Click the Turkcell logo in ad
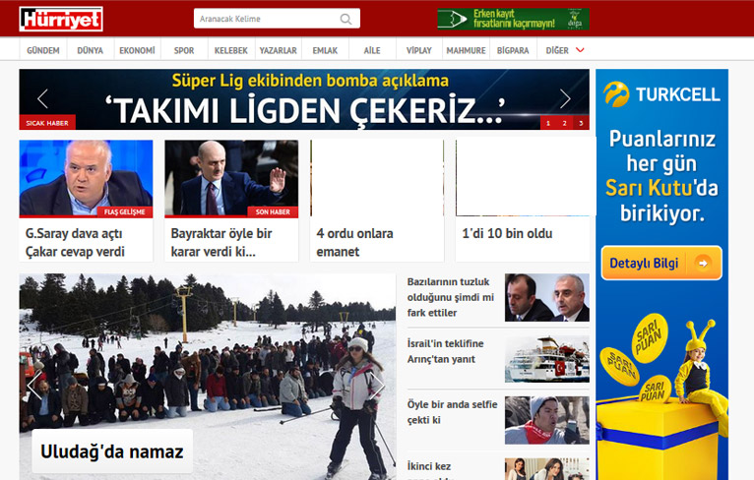Screen dimensions: 754x480 tap(661, 93)
